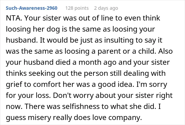
Task: Open the '2 days ago' comment permalink
Action: point(106,8)
